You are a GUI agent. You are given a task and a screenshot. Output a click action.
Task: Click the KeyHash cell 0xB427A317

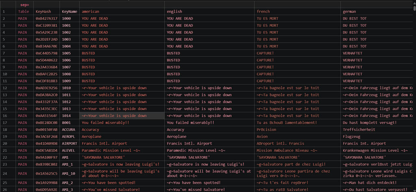[x=47, y=19]
